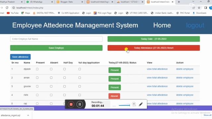212x119 pixels.
Task: Open the site information icon in address bar
Action: tap(14, 8)
